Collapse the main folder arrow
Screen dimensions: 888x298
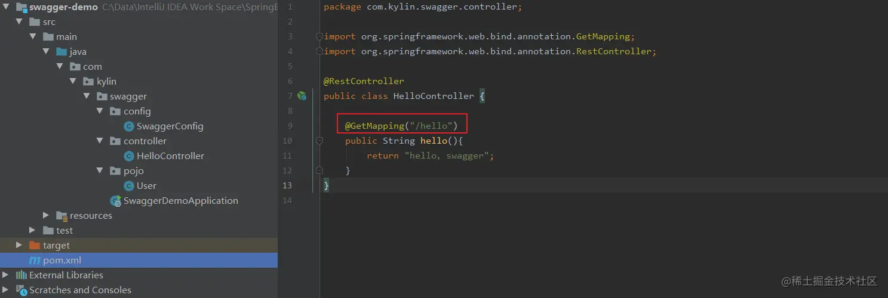pos(33,37)
